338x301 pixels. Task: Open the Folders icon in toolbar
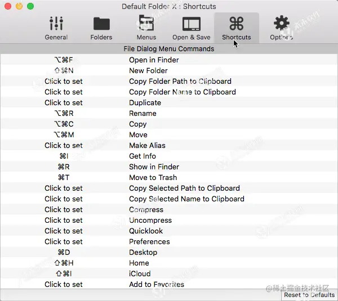101,24
